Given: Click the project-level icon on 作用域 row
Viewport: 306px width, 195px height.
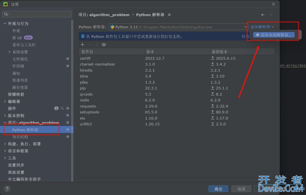Looking at the screenshot, I should [68, 66].
